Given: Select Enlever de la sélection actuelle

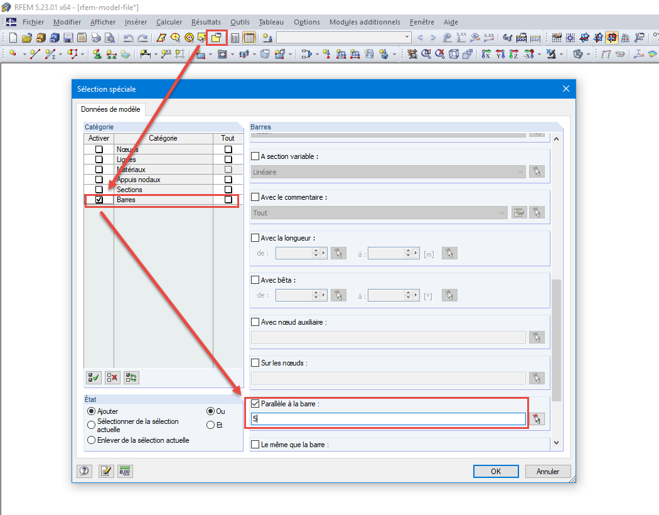Looking at the screenshot, I should pos(91,440).
